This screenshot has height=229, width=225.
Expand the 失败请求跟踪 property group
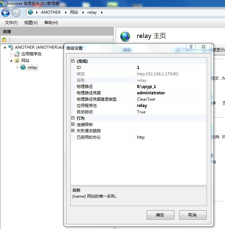pos(73,131)
